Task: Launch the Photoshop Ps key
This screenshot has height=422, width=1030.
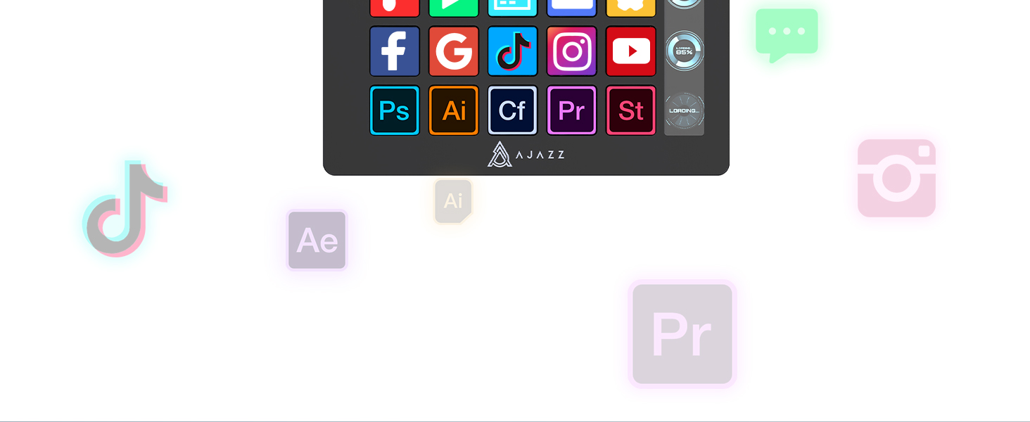Action: pos(395,110)
